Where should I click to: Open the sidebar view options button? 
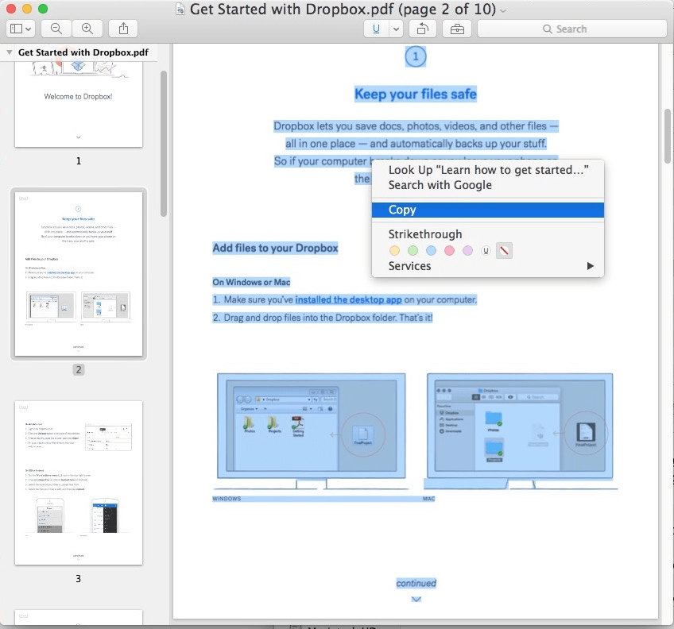click(21, 29)
